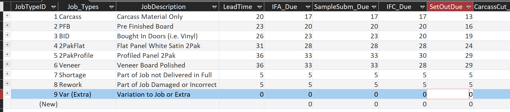Viewport: 510px width, 112px height.
Task: Click the Rework job description cell
Action: pyautogui.click(x=167, y=85)
